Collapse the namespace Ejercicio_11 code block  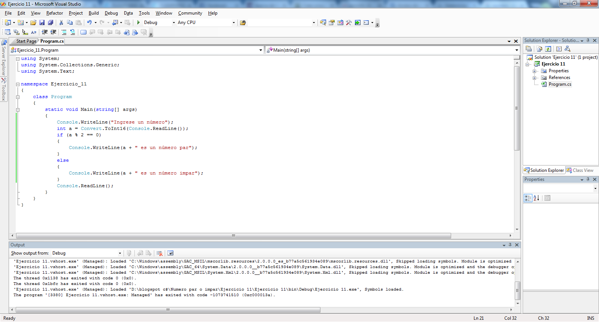18,84
